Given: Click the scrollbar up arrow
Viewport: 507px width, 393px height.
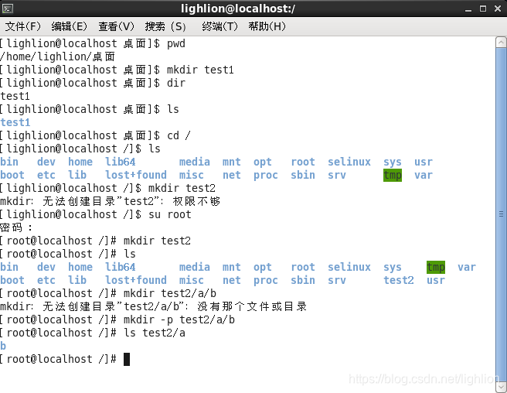Looking at the screenshot, I should [501, 42].
